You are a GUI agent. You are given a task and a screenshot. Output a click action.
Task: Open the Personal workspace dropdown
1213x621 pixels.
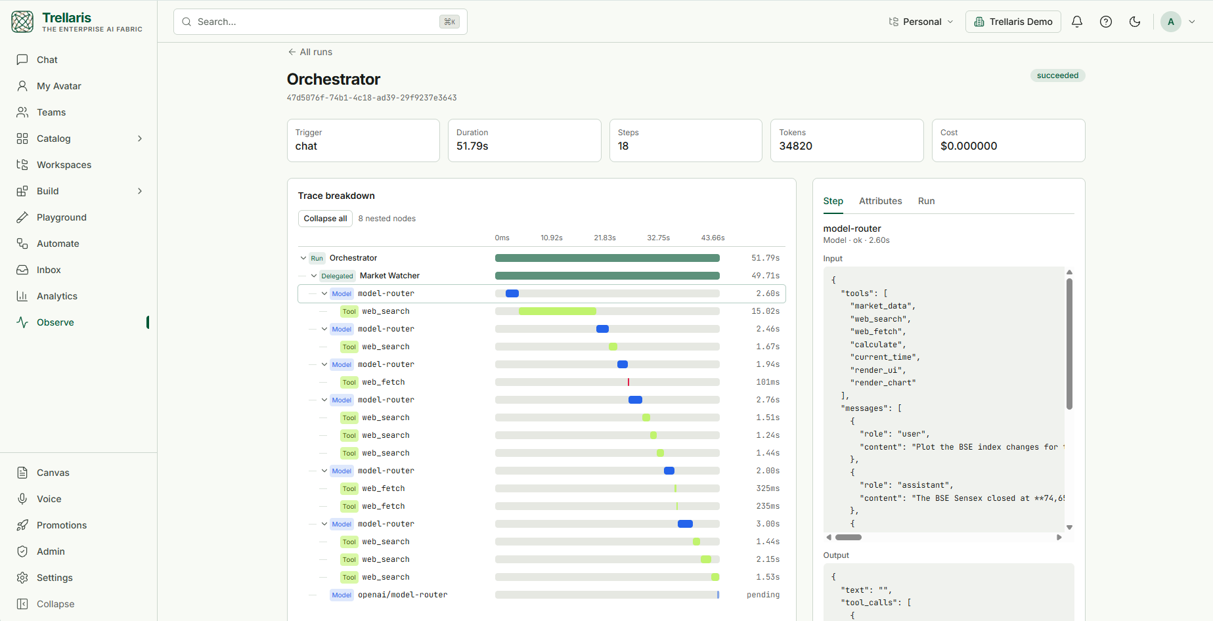[921, 22]
